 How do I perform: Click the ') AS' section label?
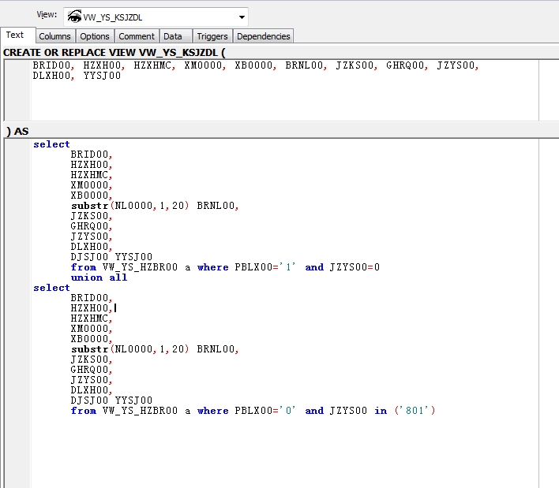pyautogui.click(x=17, y=131)
